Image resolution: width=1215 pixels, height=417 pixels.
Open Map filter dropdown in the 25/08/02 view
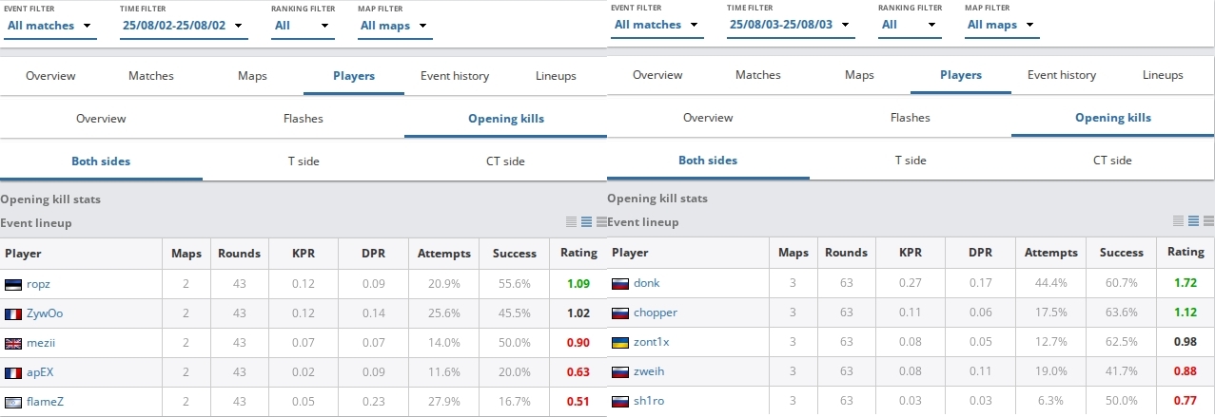[x=396, y=26]
